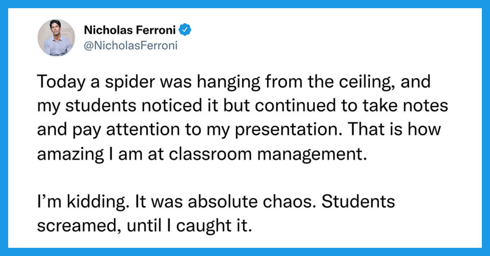Click the word "students" in second line
This screenshot has width=490, height=256.
click(100, 106)
